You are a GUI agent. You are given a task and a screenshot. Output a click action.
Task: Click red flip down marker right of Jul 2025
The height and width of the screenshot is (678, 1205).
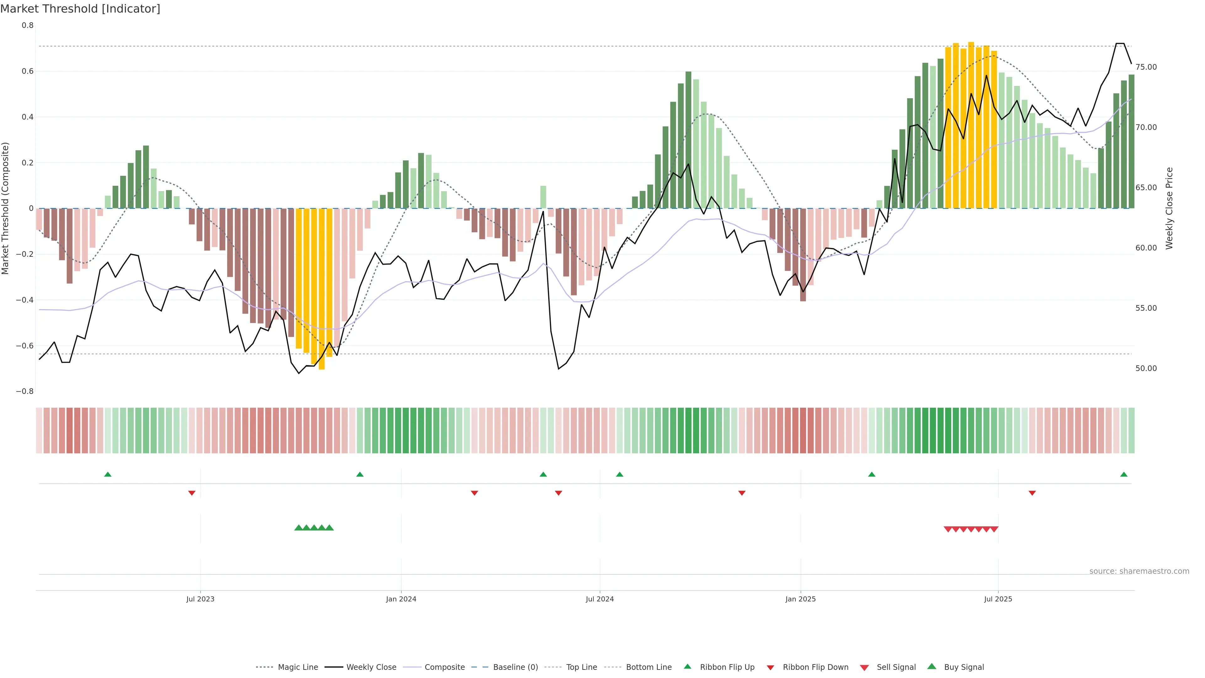point(1032,493)
